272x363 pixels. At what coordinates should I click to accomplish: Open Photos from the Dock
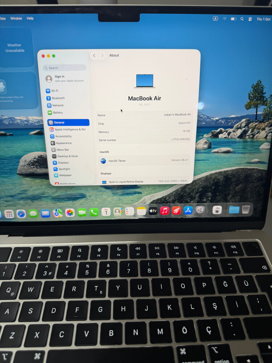tap(70, 213)
